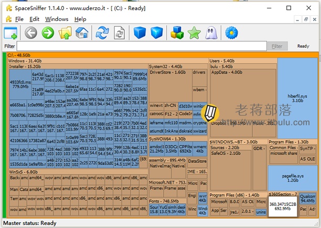Open the Help menu
The image size is (321, 228).
80,19
